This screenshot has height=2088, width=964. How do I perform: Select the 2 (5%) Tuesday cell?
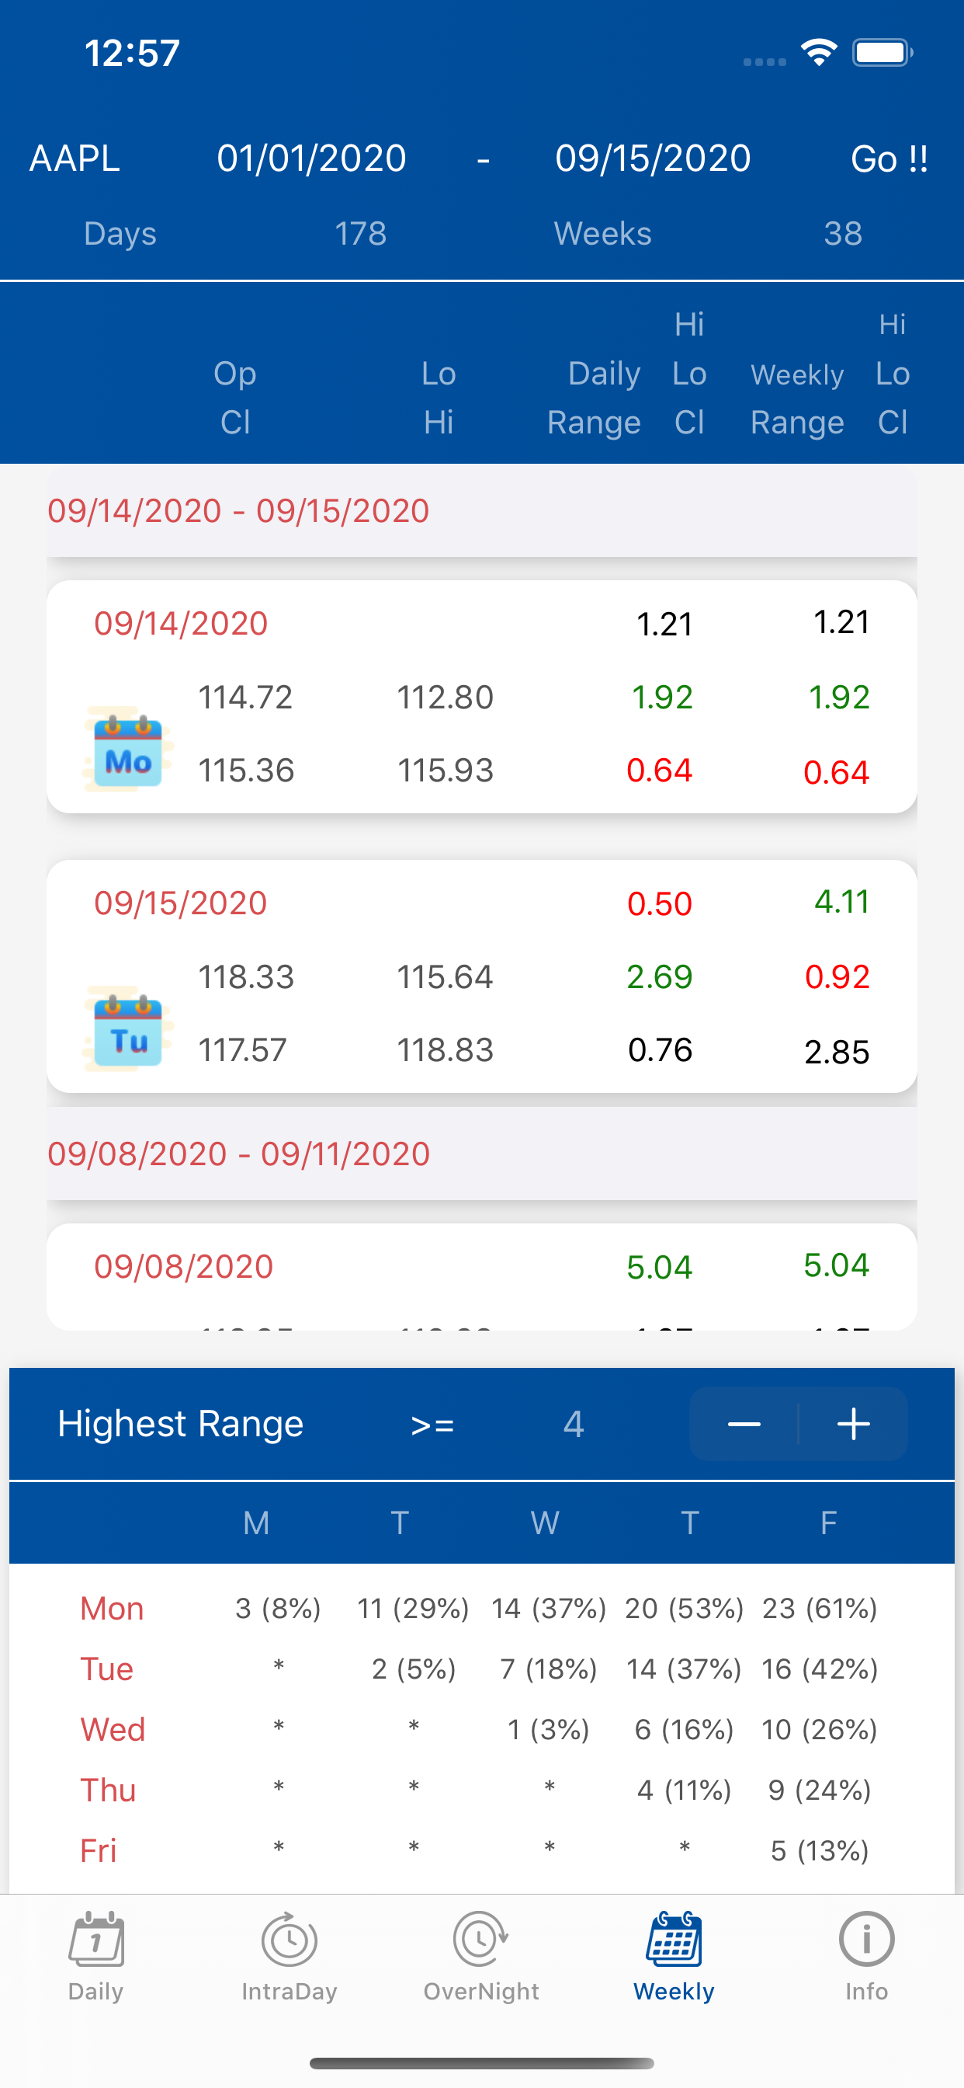pyautogui.click(x=413, y=1670)
